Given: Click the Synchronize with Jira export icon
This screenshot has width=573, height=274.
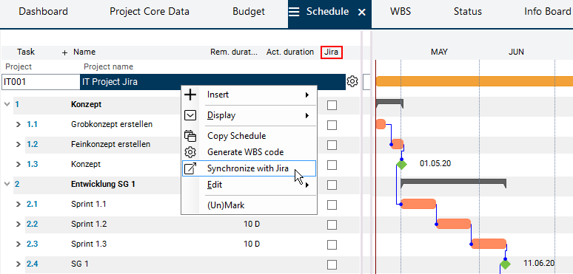Looking at the screenshot, I should tap(190, 168).
